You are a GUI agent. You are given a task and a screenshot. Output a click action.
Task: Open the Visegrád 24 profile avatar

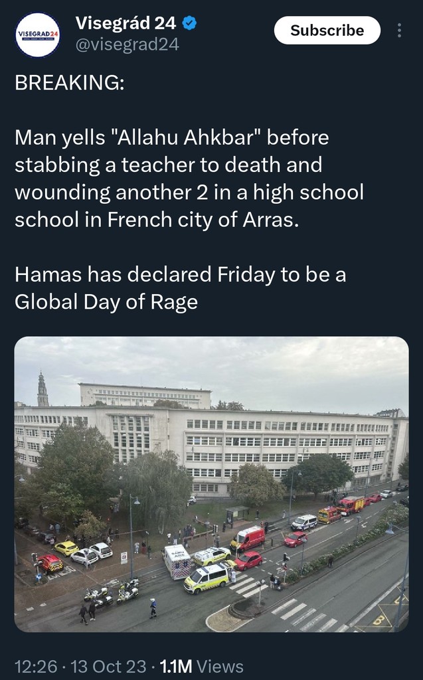(38, 35)
